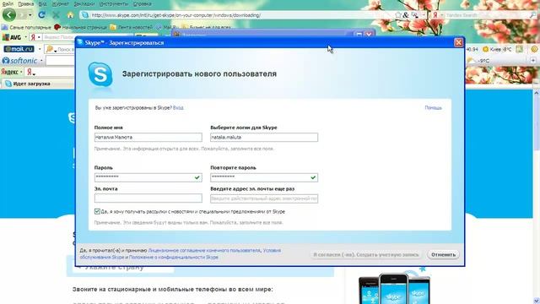Focus the Эл. почта input field

pos(148,198)
